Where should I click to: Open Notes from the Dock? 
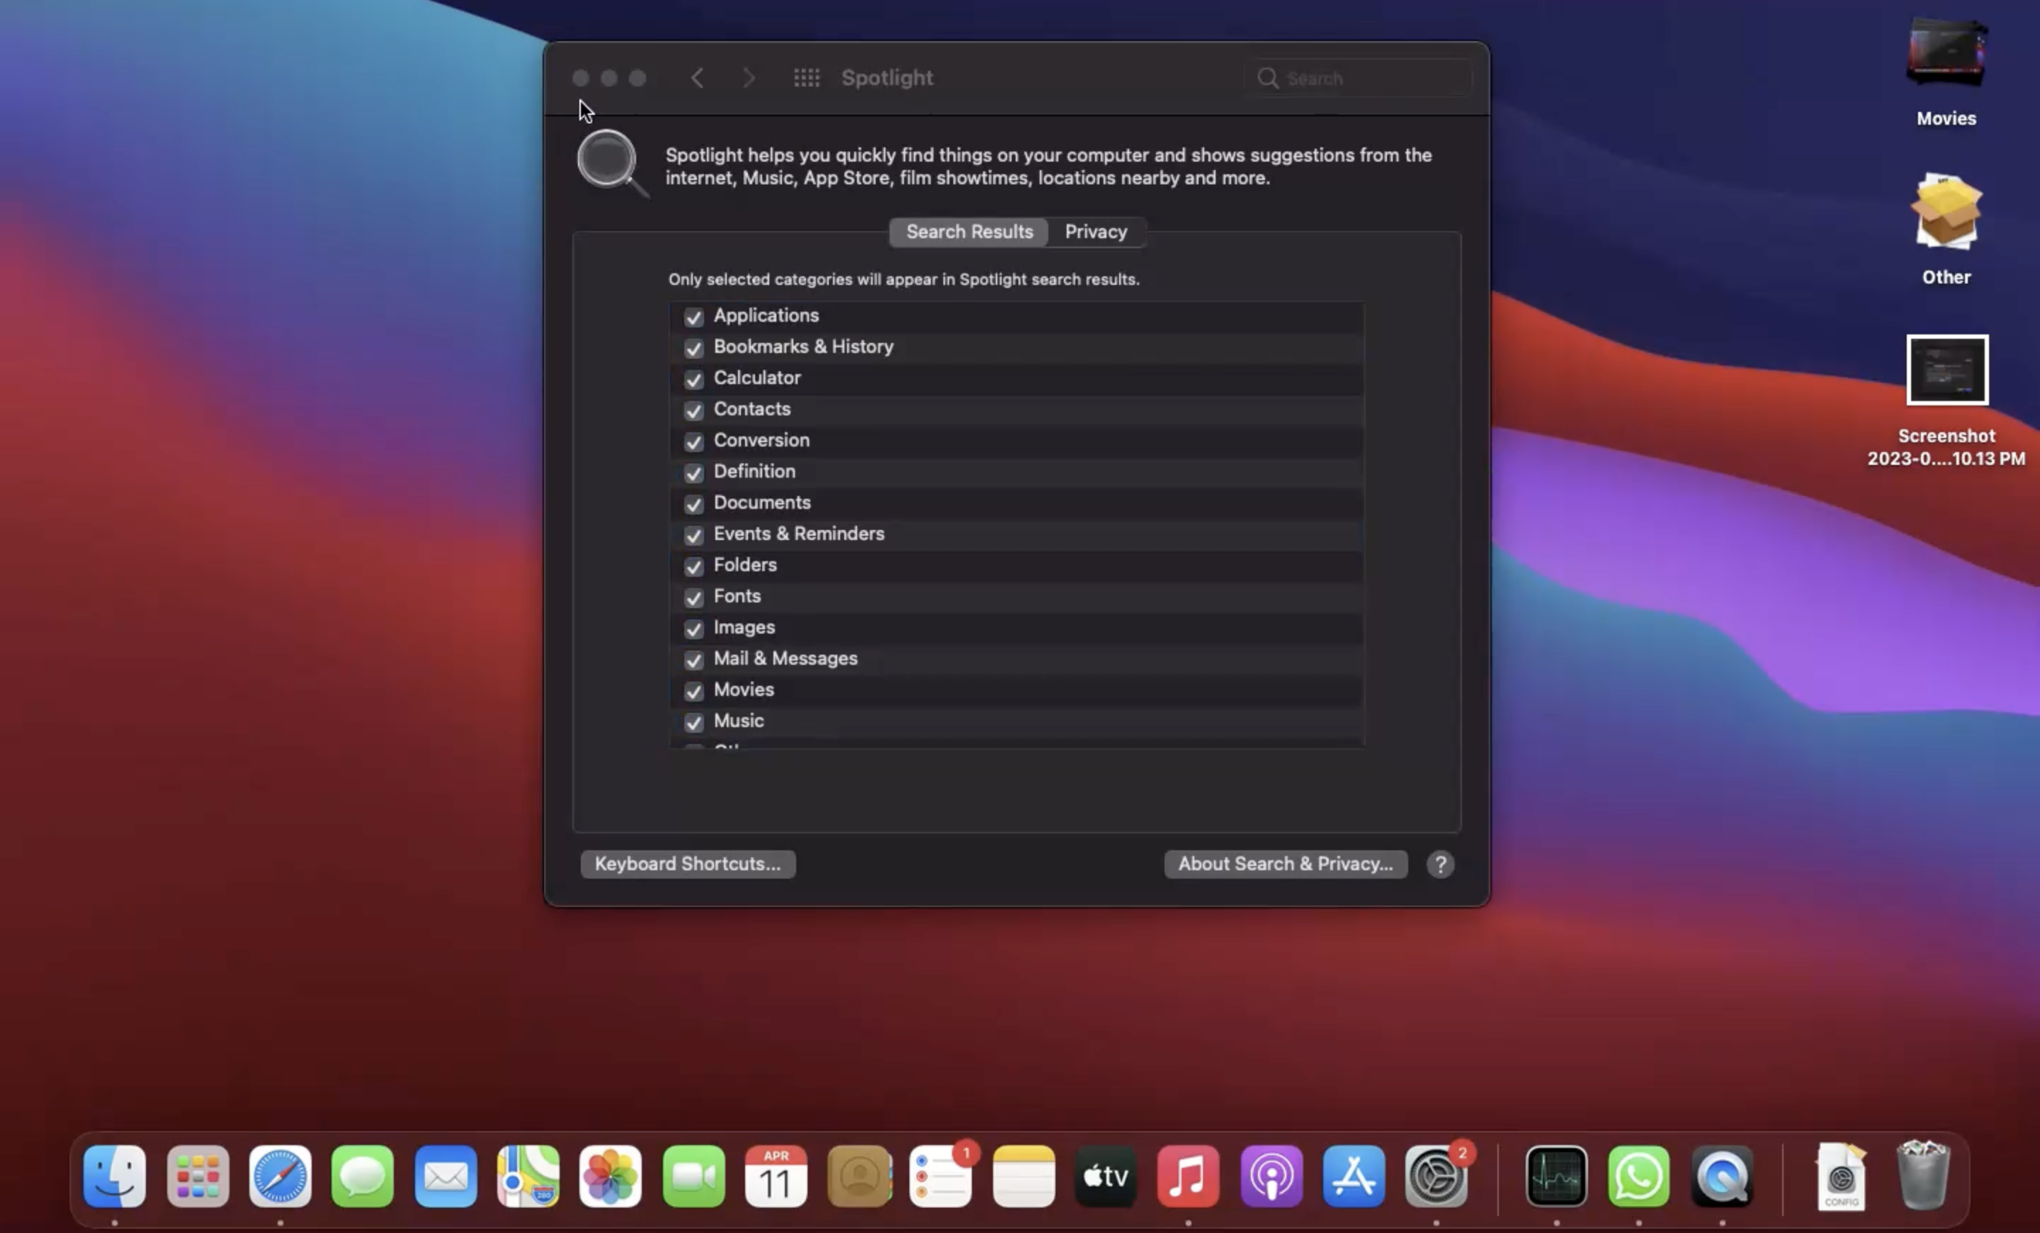click(x=1024, y=1176)
